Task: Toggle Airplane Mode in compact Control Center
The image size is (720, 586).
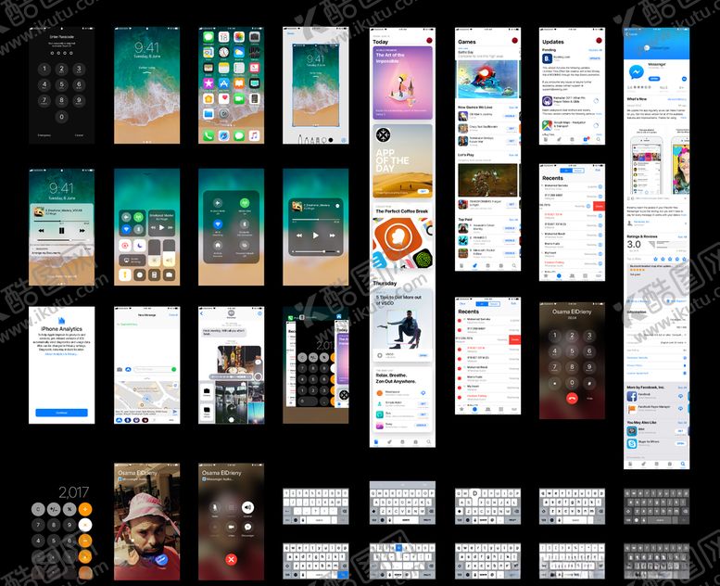Action: coord(125,216)
